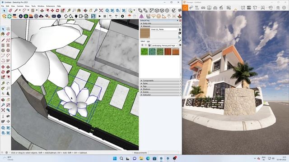Collapse the Materials panel
The height and width of the screenshot is (162, 289).
pyautogui.click(x=160, y=26)
